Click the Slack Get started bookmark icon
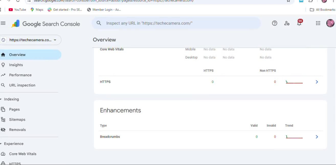Viewport: 336px width, 165px height. (49, 10)
